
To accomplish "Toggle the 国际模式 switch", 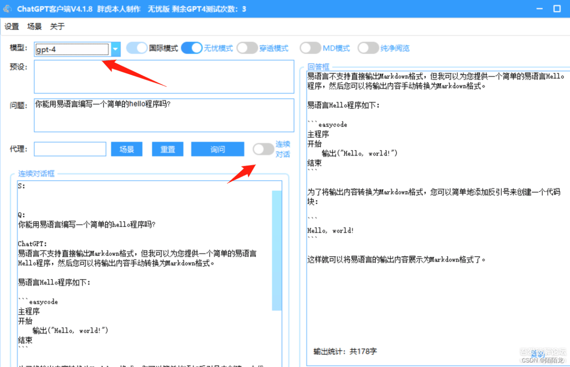I will tap(137, 48).
